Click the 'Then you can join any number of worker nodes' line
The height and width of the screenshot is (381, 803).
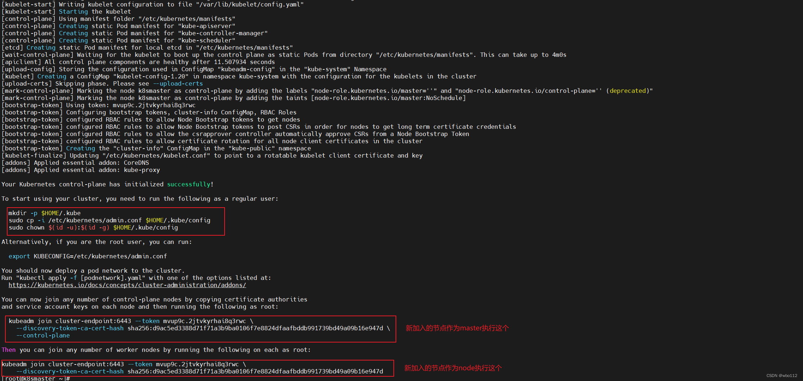[x=156, y=350]
